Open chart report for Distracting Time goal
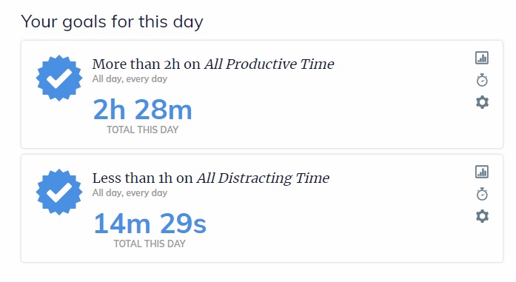 (482, 172)
